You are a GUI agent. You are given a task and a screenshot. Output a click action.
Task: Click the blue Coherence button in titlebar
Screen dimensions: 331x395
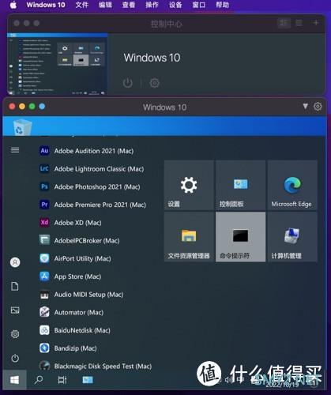tap(42, 107)
